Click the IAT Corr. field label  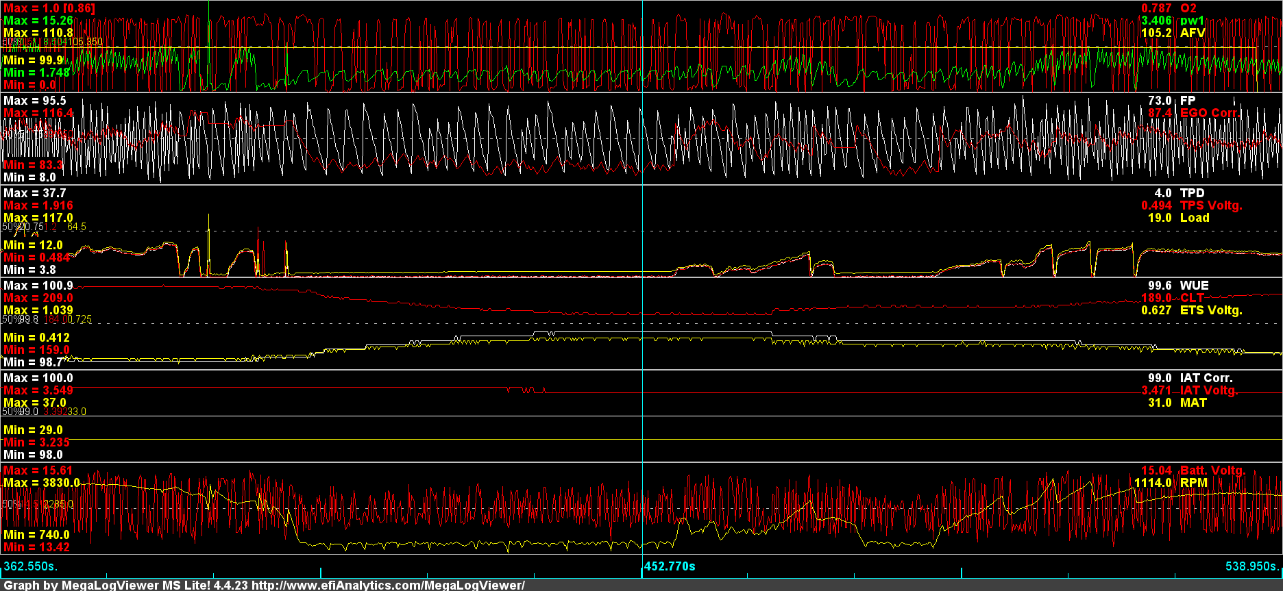1206,378
